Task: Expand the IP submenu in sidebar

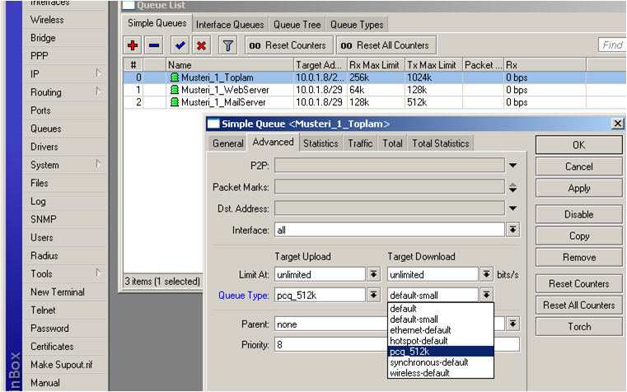Action: point(98,73)
